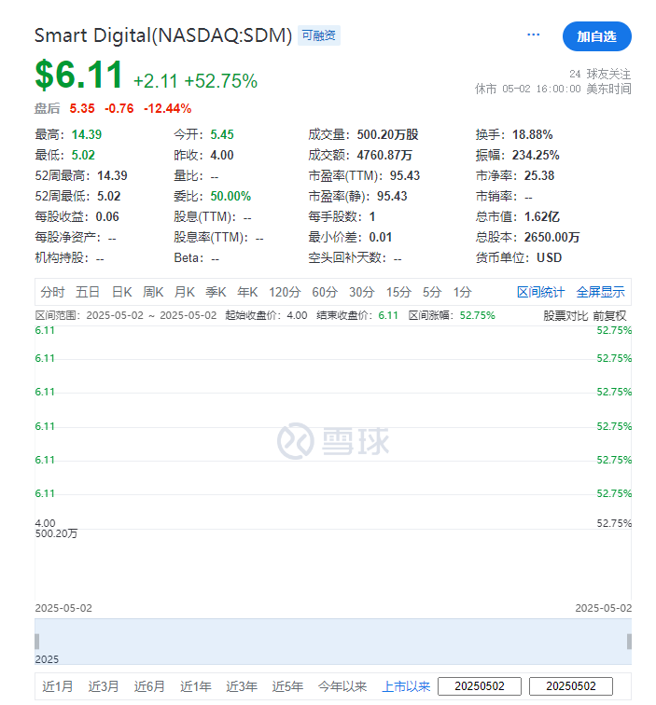Open the three-dot more options menu

(x=533, y=35)
